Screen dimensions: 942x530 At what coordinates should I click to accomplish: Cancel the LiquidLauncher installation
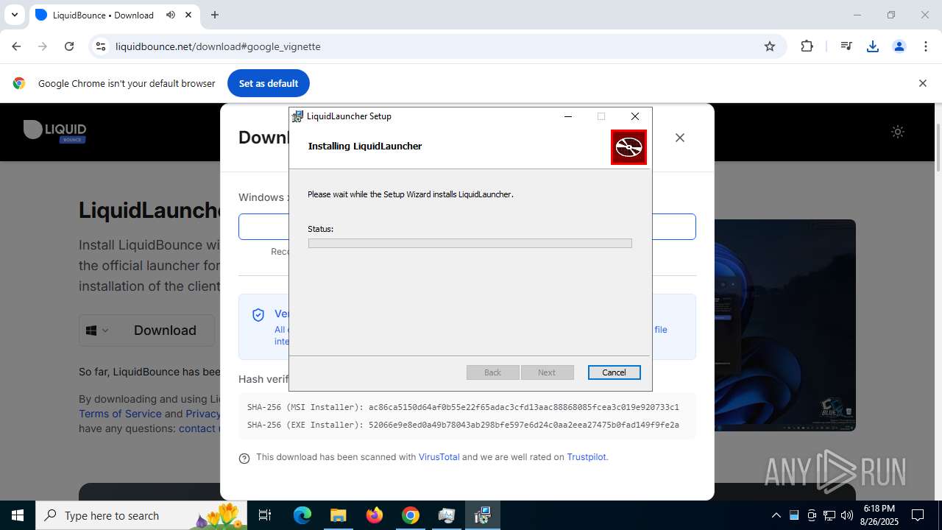(614, 372)
